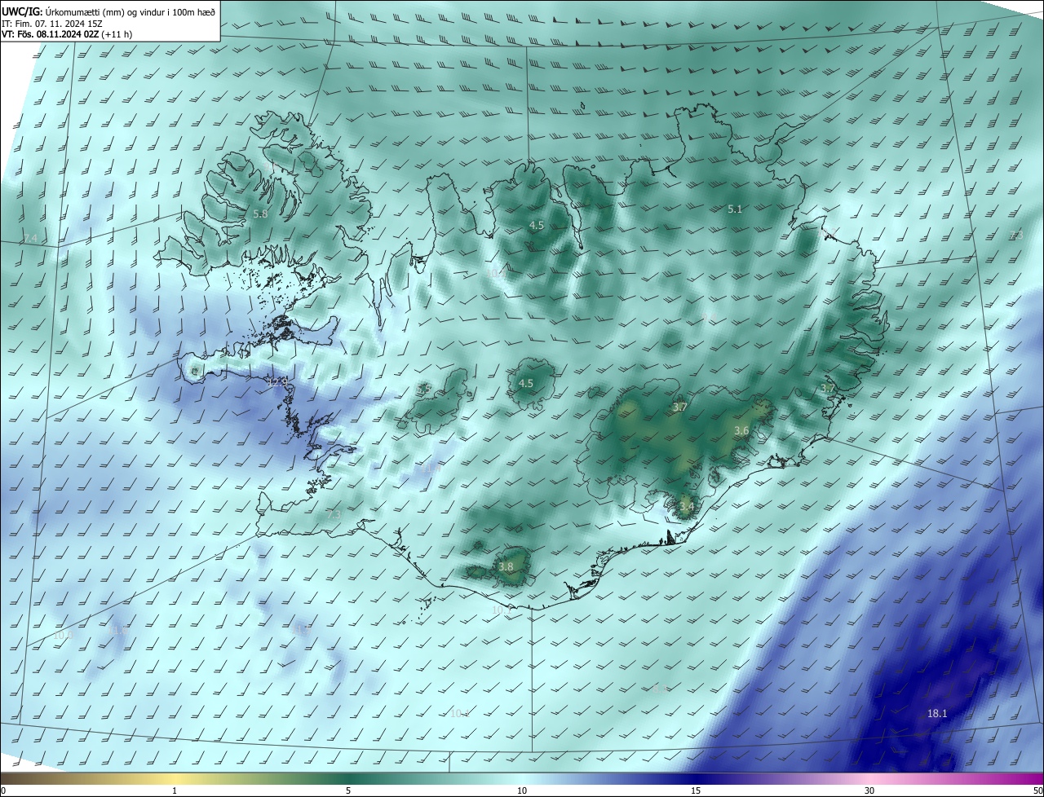Click the 5.1 precipitable water value
The image size is (1044, 797).
735,209
